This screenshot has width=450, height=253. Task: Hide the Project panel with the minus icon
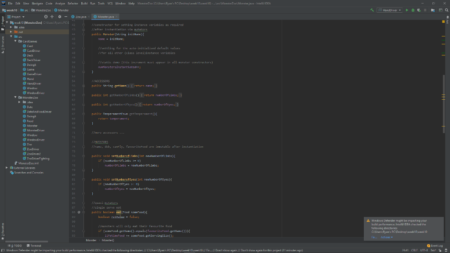66,16
